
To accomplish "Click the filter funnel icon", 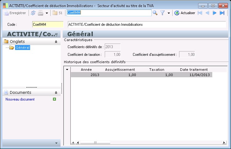I will point(162,13).
